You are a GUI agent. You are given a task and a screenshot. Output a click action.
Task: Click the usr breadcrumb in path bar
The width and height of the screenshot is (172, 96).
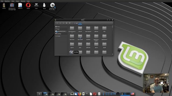[77, 23]
